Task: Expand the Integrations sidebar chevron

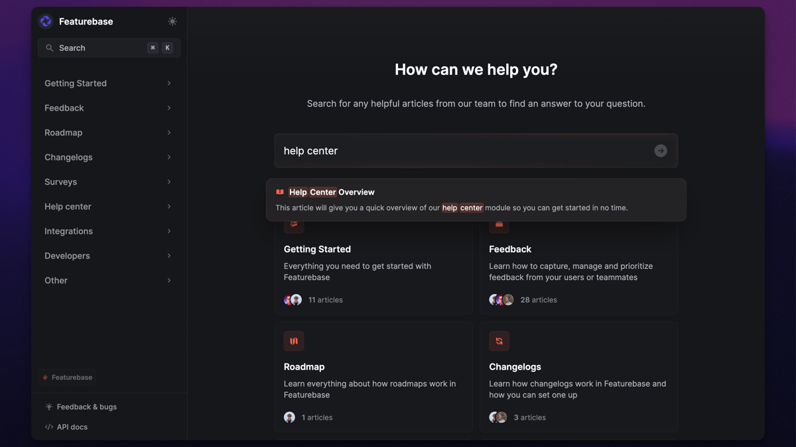Action: [x=169, y=231]
